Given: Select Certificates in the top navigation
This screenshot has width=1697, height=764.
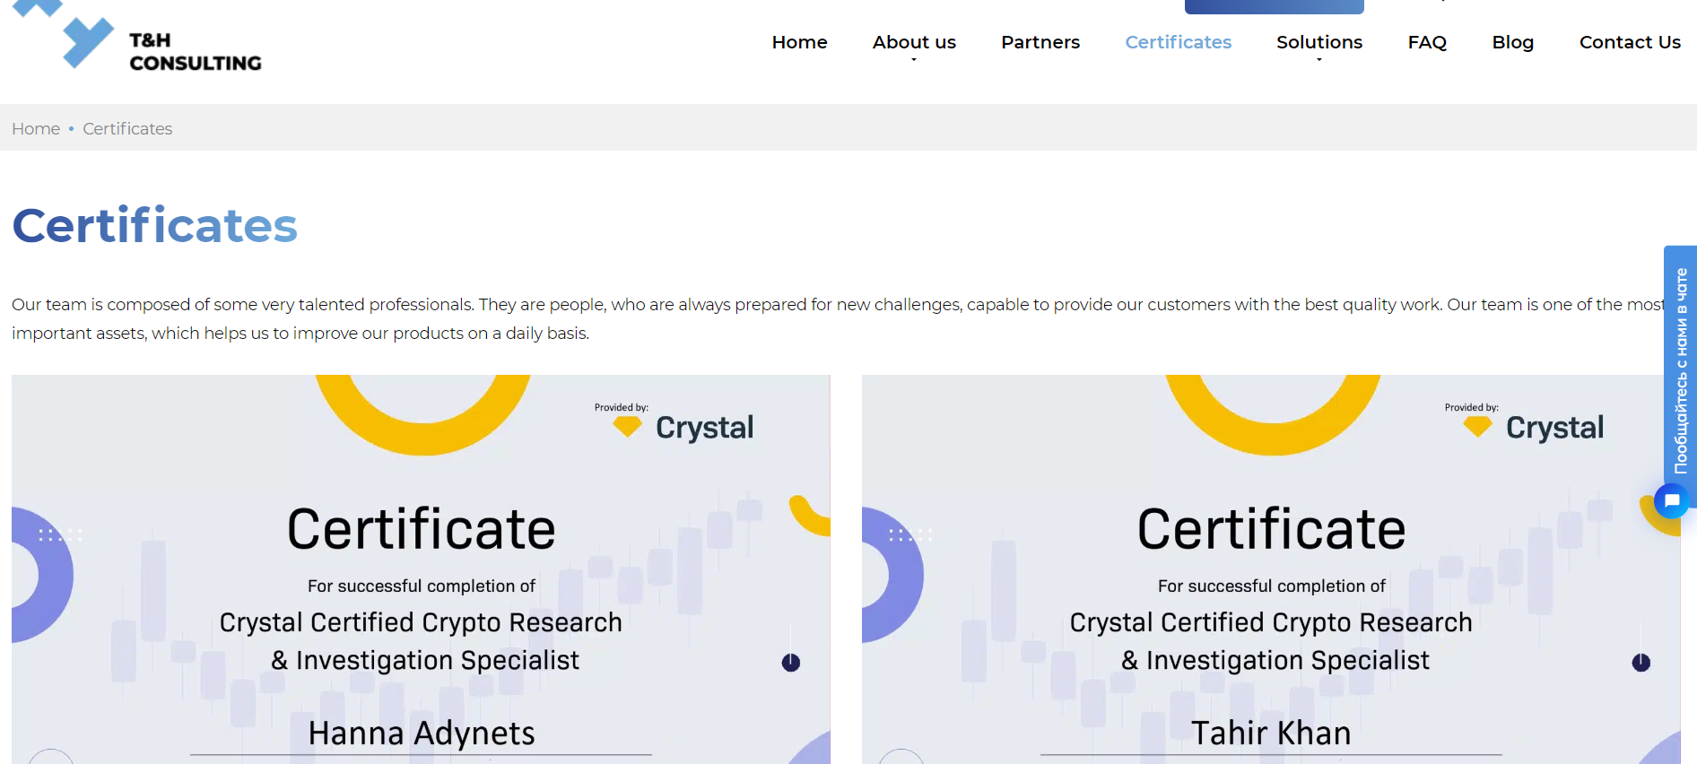Looking at the screenshot, I should [1178, 42].
